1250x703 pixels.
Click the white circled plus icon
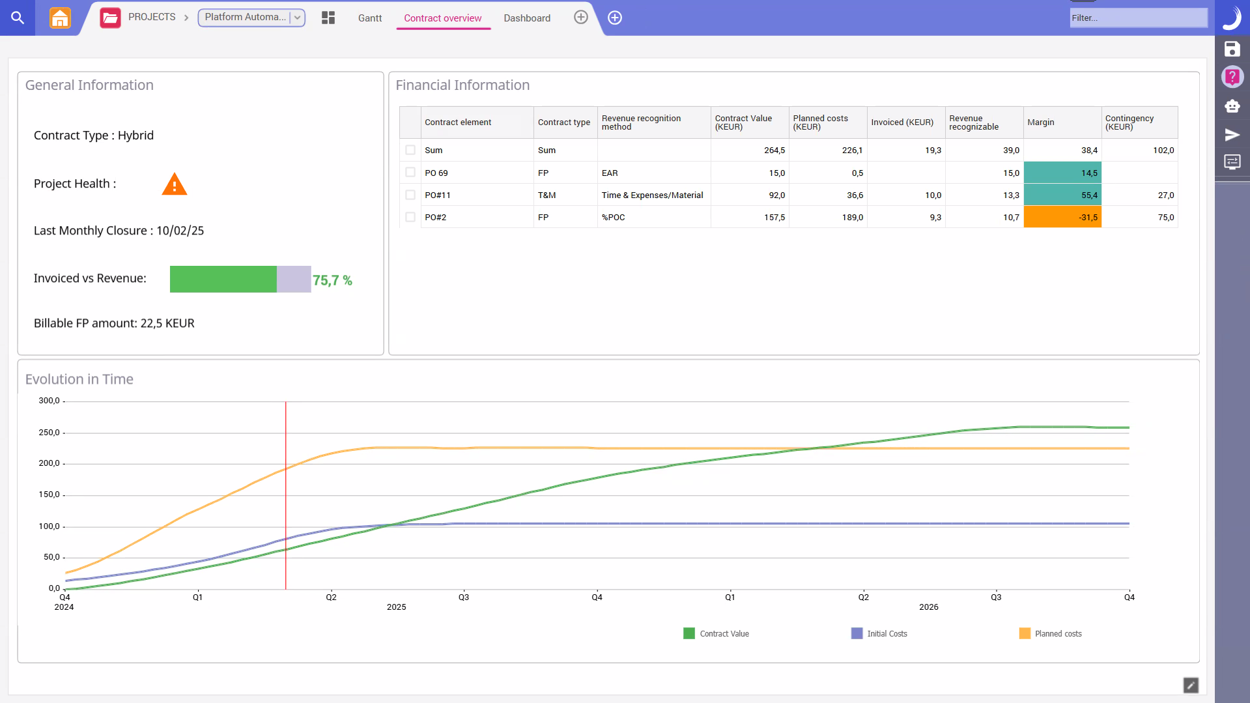point(615,18)
